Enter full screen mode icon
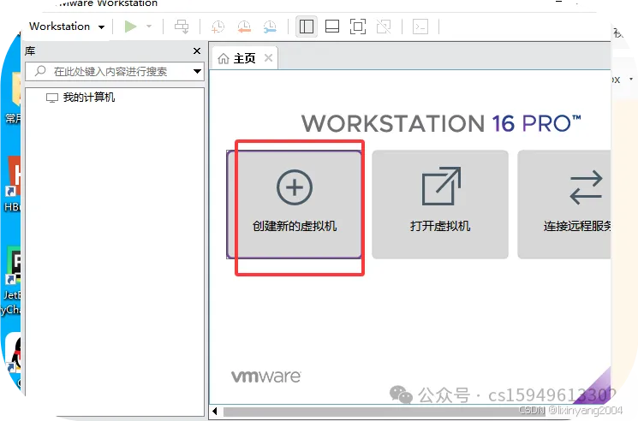The height and width of the screenshot is (421, 638). (358, 27)
